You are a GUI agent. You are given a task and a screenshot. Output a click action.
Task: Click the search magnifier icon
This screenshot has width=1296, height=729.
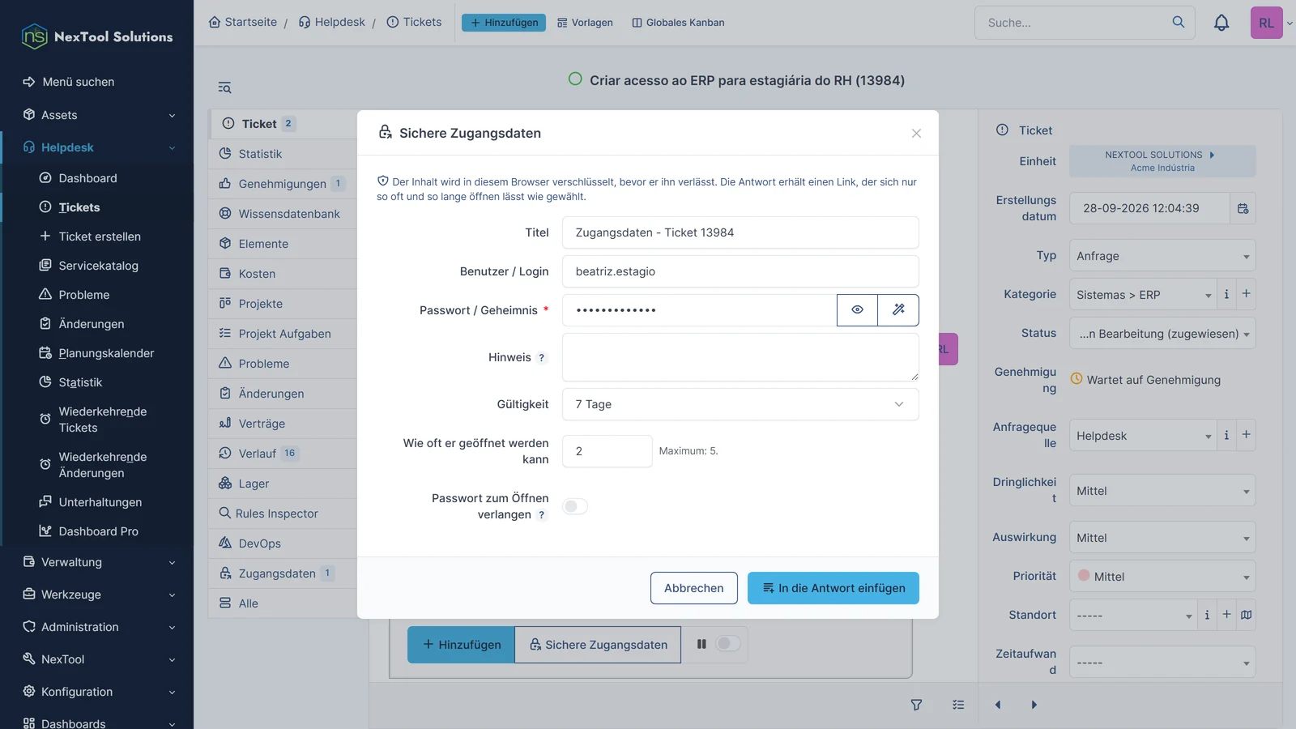pos(1179,23)
